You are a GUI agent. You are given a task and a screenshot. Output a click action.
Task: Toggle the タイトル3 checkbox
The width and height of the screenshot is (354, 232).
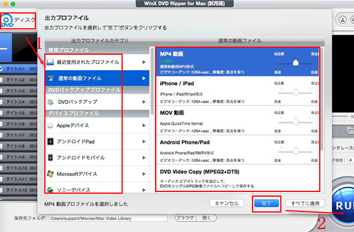[x=1, y=91]
